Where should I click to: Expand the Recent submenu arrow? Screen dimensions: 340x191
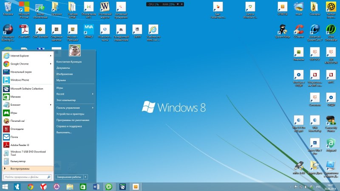pyautogui.click(x=93, y=93)
